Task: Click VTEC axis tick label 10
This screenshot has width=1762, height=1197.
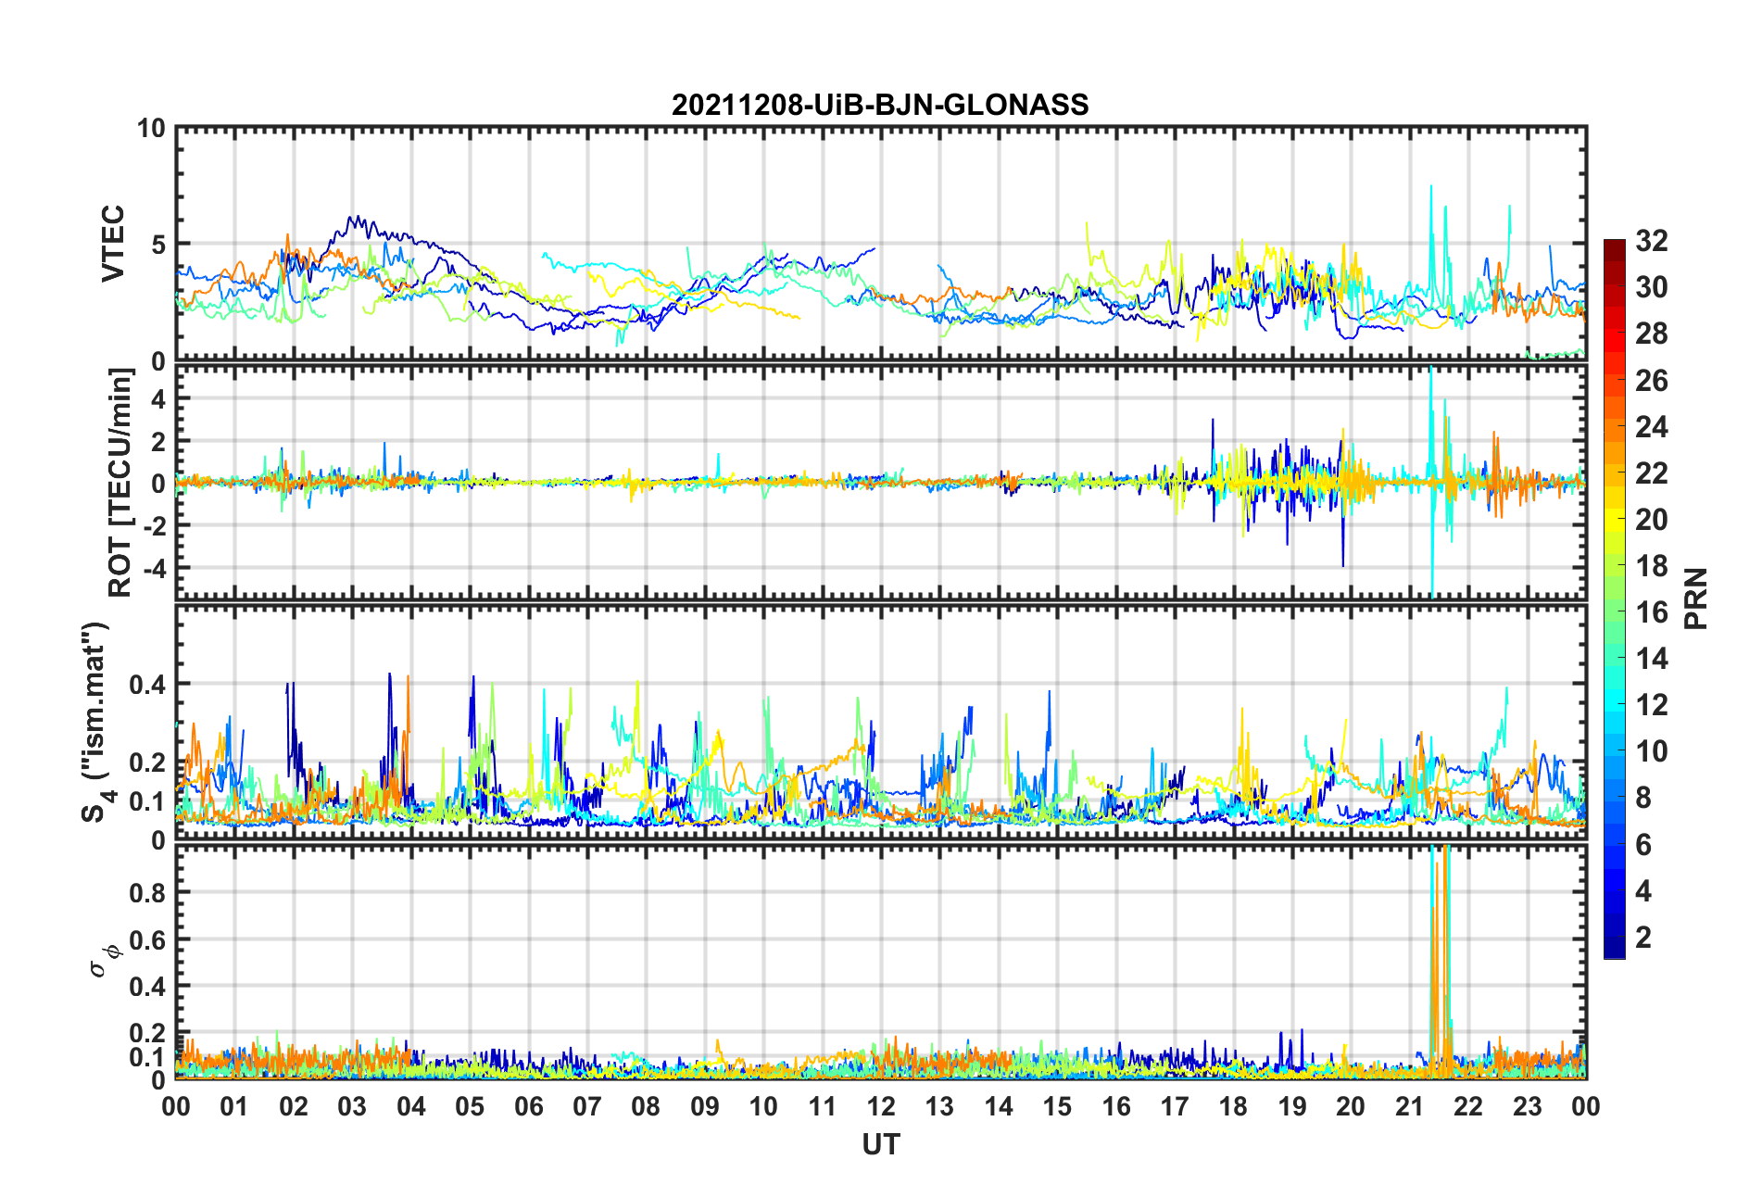Action: (x=151, y=129)
